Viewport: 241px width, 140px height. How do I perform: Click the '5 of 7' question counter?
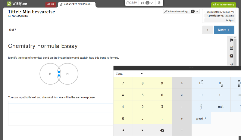pos(13,30)
